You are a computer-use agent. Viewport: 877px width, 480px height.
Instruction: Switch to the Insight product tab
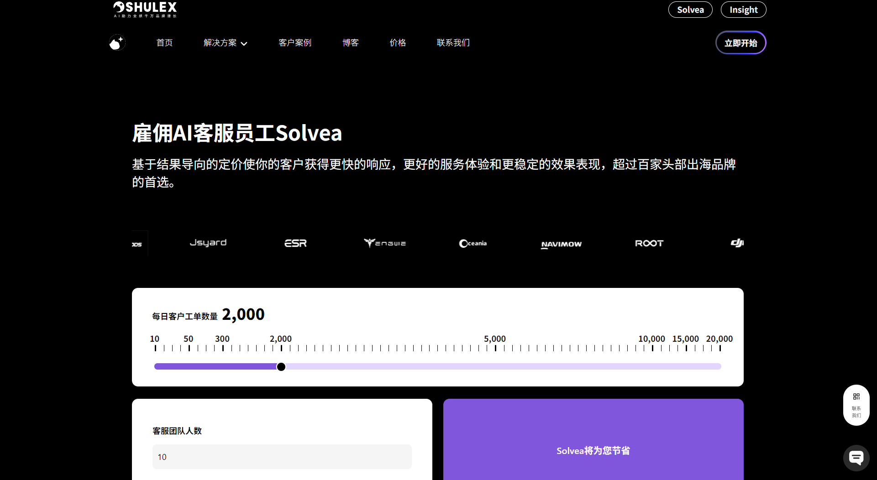tap(743, 9)
